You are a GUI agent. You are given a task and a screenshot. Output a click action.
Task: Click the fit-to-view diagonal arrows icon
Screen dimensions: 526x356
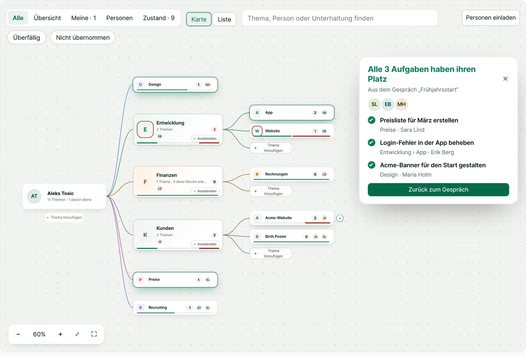coord(77,334)
